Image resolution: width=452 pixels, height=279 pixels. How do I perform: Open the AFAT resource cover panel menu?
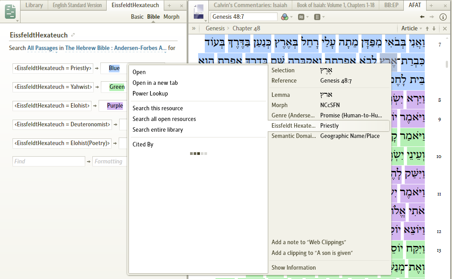point(199,12)
